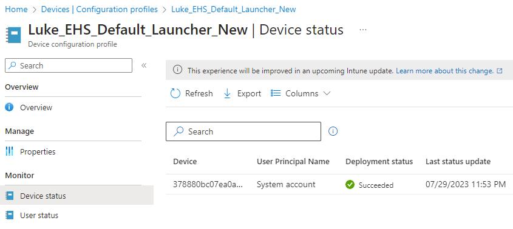This screenshot has width=513, height=229.
Task: Open the Overview menu item
Action: (36, 107)
